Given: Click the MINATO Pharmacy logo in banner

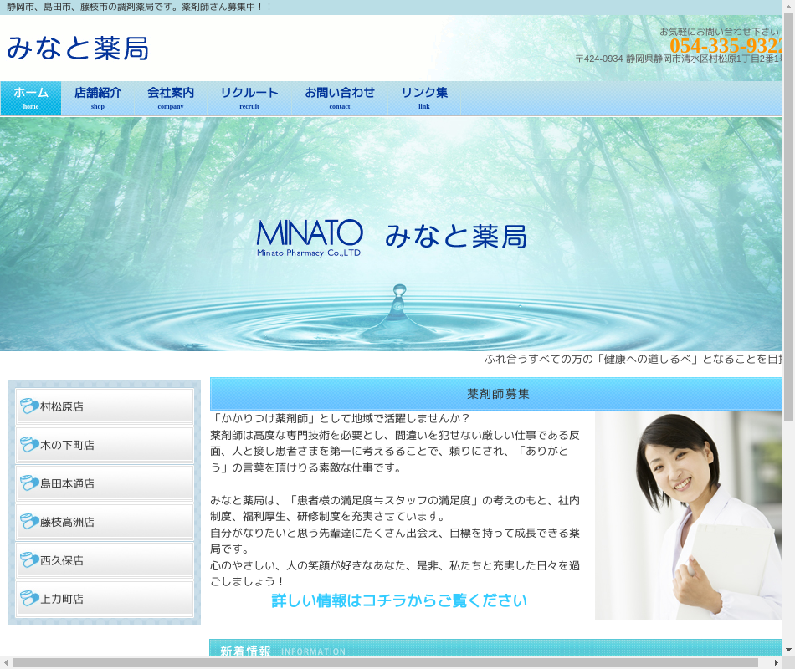Looking at the screenshot, I should click(310, 237).
